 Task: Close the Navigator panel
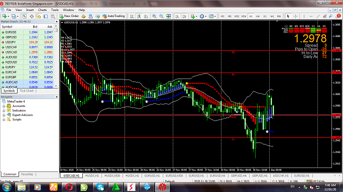[x=56, y=96]
